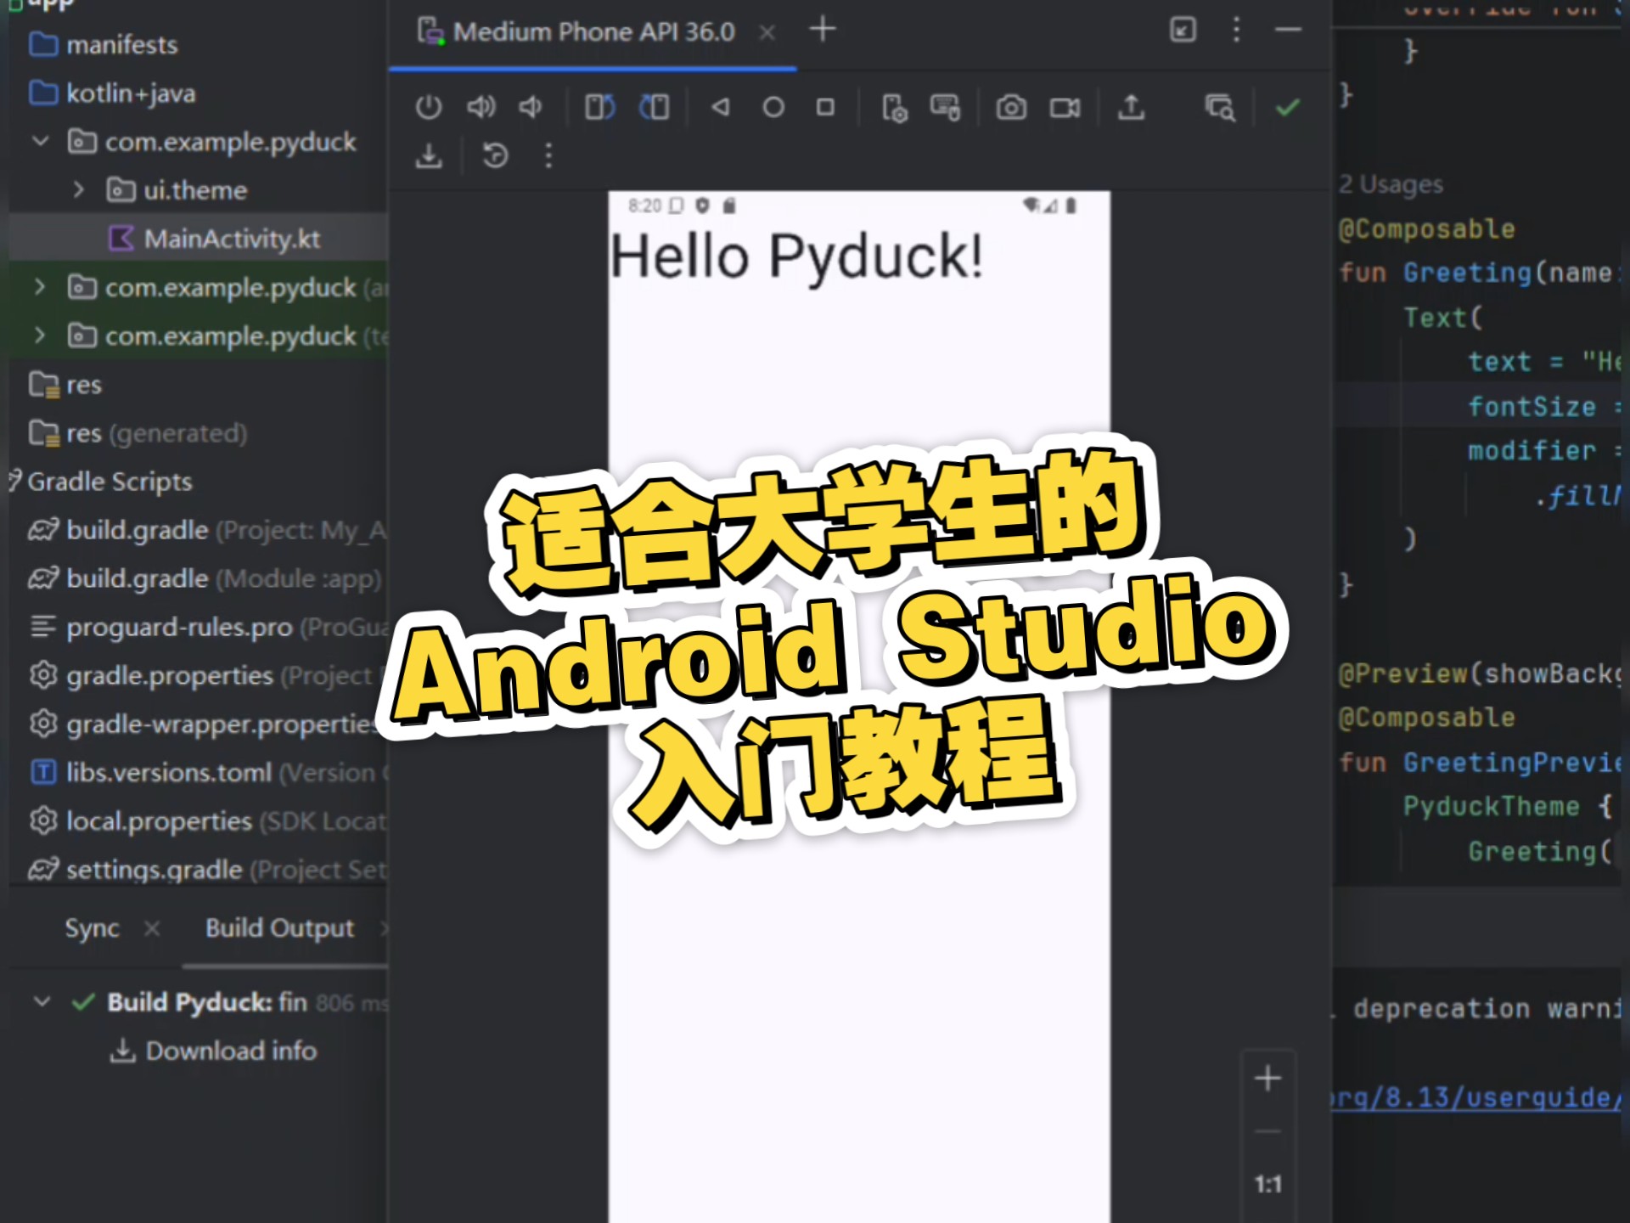The image size is (1630, 1223).
Task: Open the device settings icon after Overview
Action: pos(894,108)
